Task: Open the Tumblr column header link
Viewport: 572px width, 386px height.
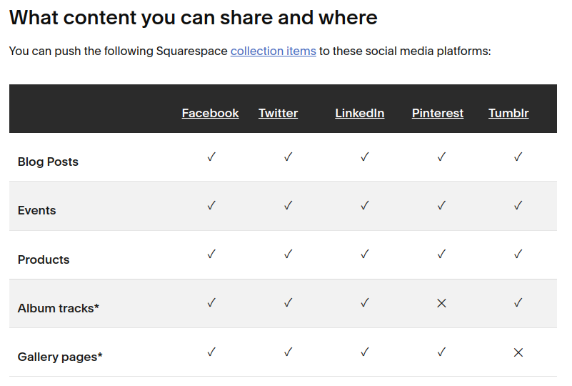Action: pos(508,113)
